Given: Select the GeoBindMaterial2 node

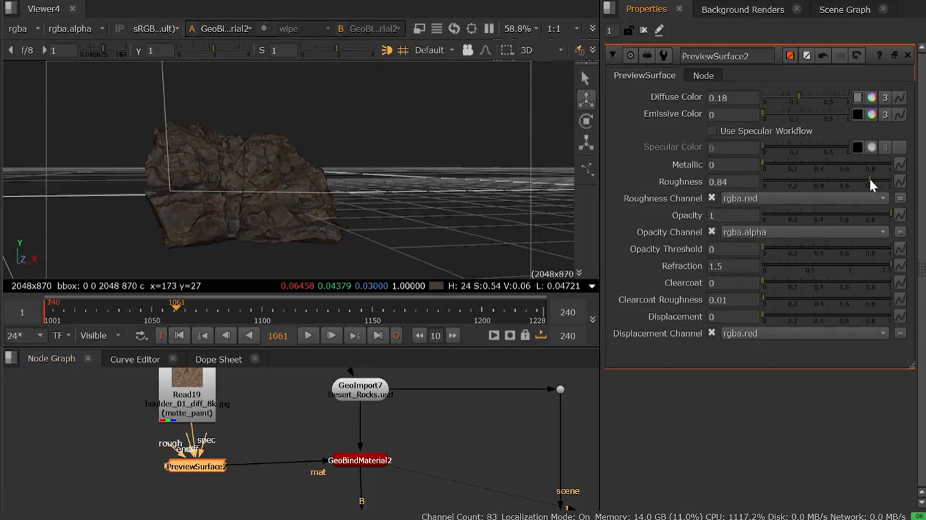Looking at the screenshot, I should (x=360, y=460).
